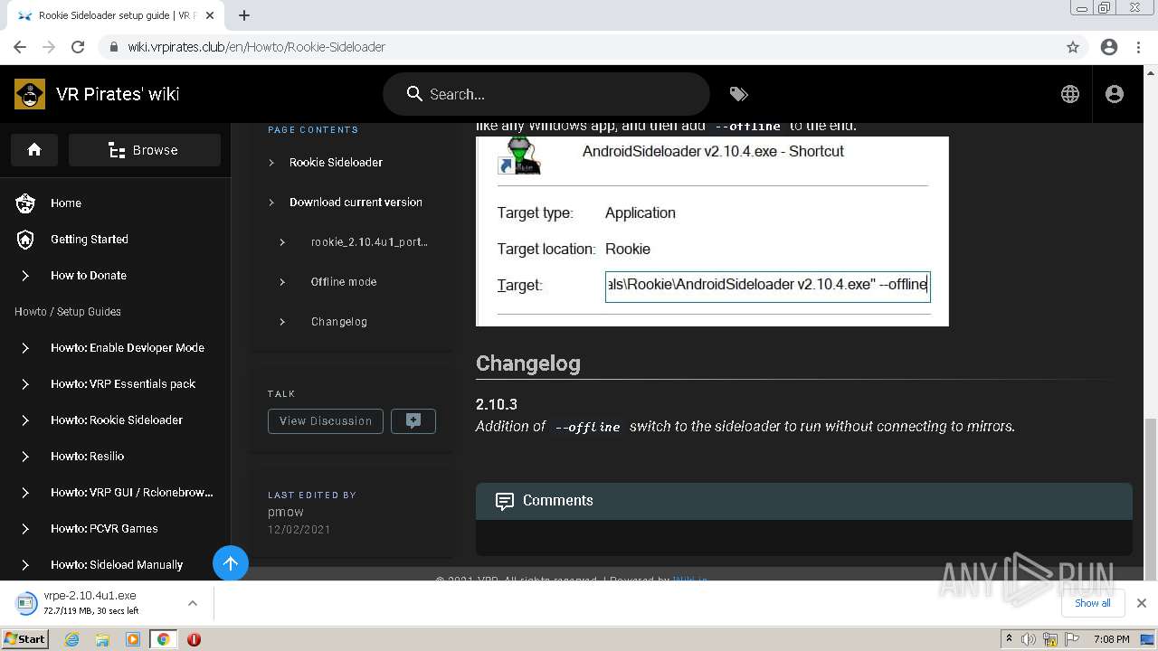
Task: Expand the Offline mode contents chevron
Action: click(x=282, y=282)
